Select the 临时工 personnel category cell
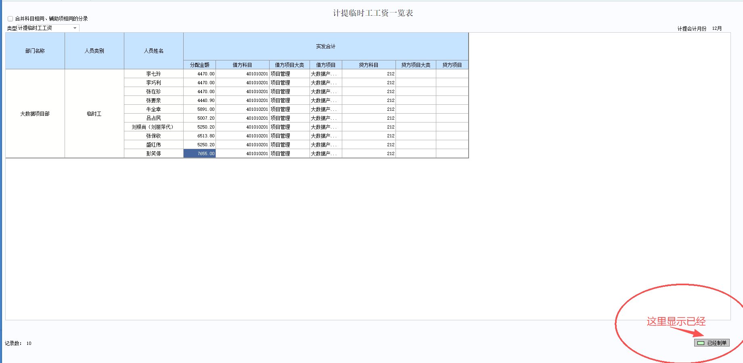Screen dimensions: 743x363 [x=94, y=114]
